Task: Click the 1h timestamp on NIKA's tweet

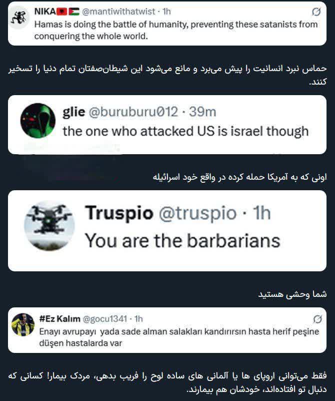Action: coord(166,12)
